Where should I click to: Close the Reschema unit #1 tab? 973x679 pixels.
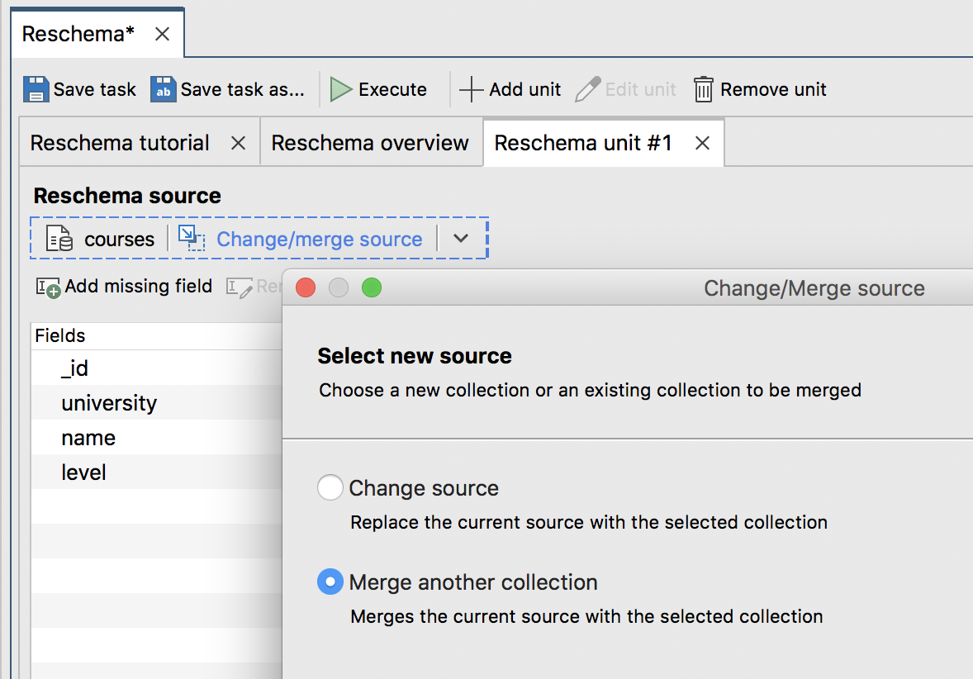click(x=701, y=142)
